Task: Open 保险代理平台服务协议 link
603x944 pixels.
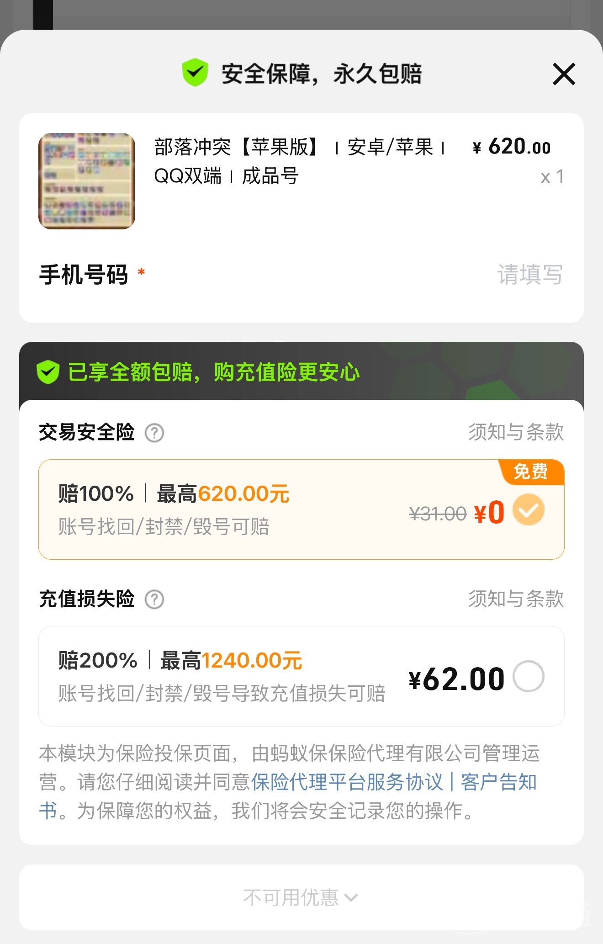Action: (x=347, y=782)
